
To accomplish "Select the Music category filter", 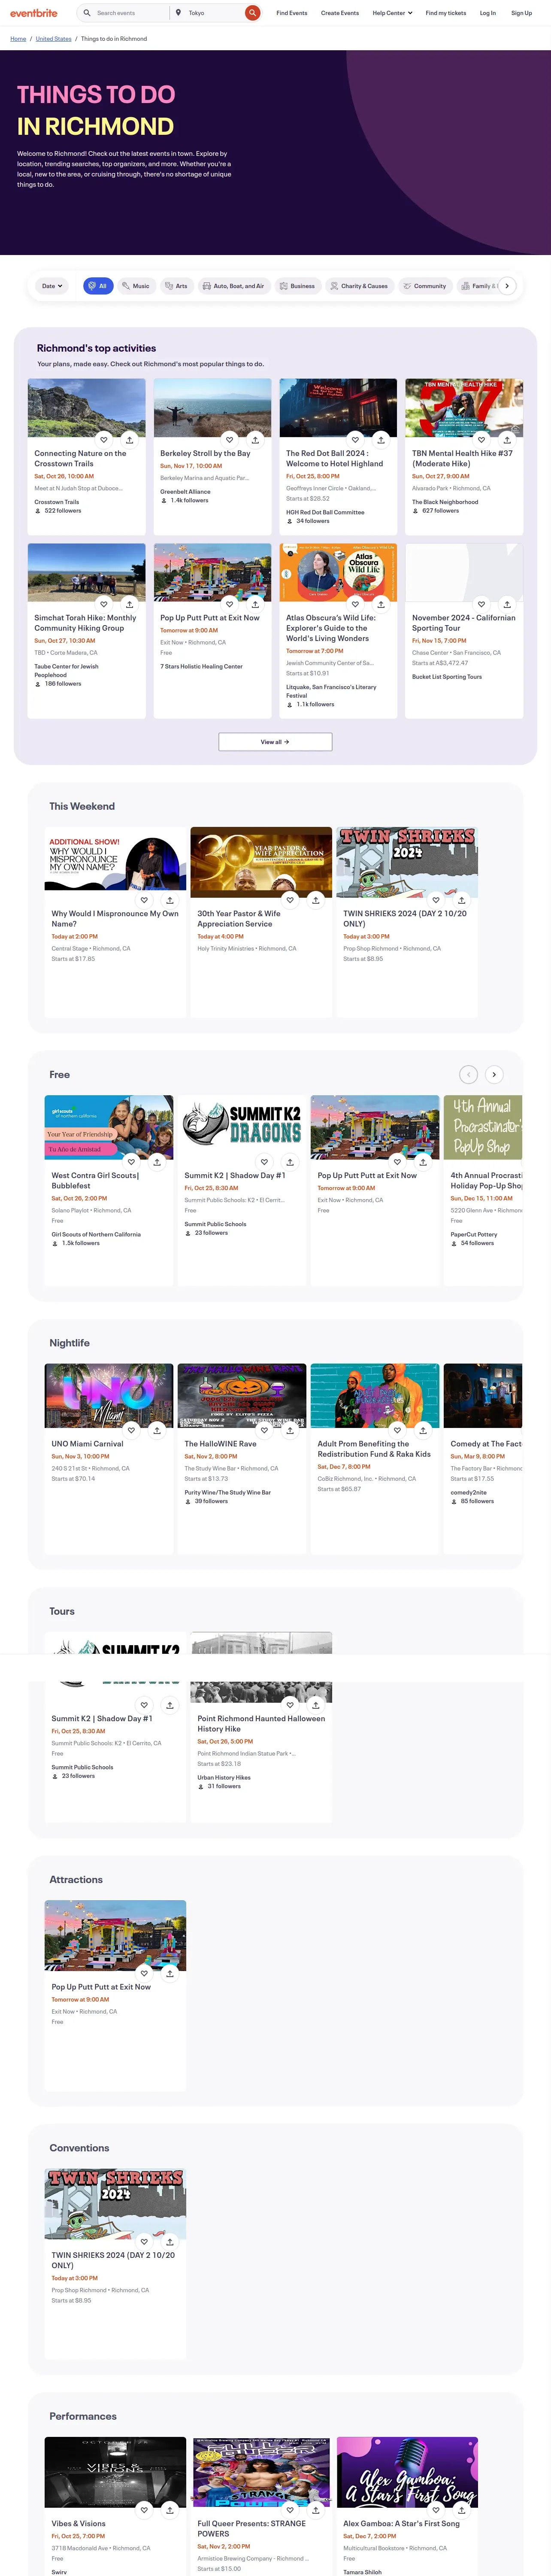I will point(136,286).
